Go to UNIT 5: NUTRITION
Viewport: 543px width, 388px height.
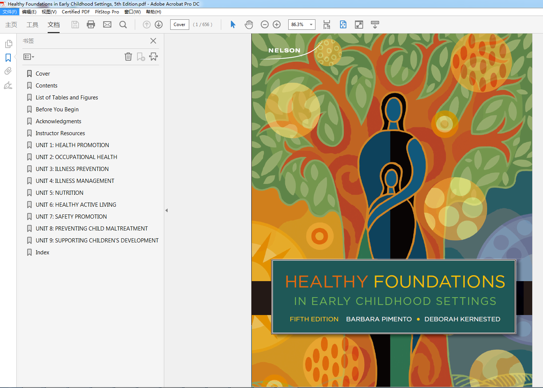pyautogui.click(x=60, y=193)
